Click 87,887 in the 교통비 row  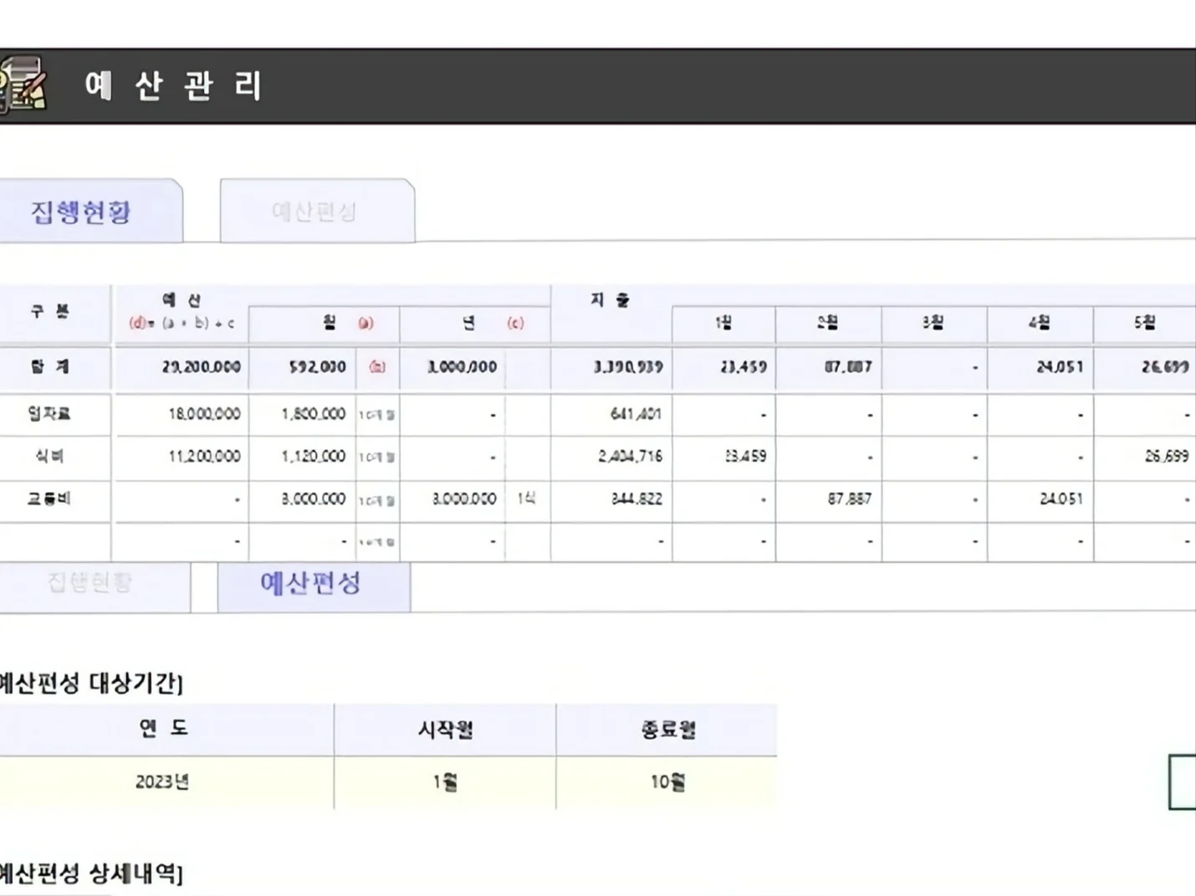829,499
